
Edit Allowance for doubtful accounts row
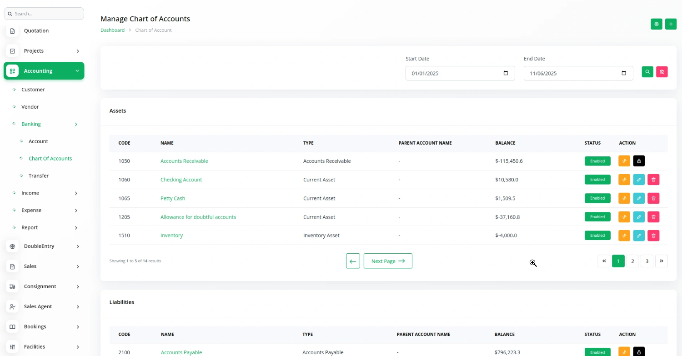point(639,217)
